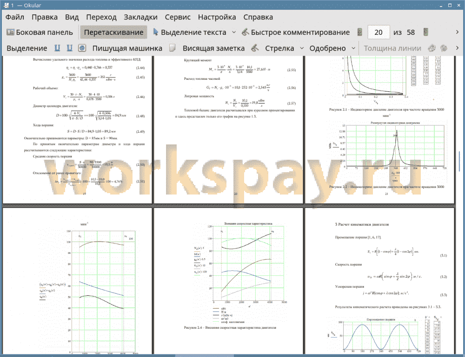Click the last annotation toolbar icon
This screenshot has height=357, width=465.
point(444,48)
